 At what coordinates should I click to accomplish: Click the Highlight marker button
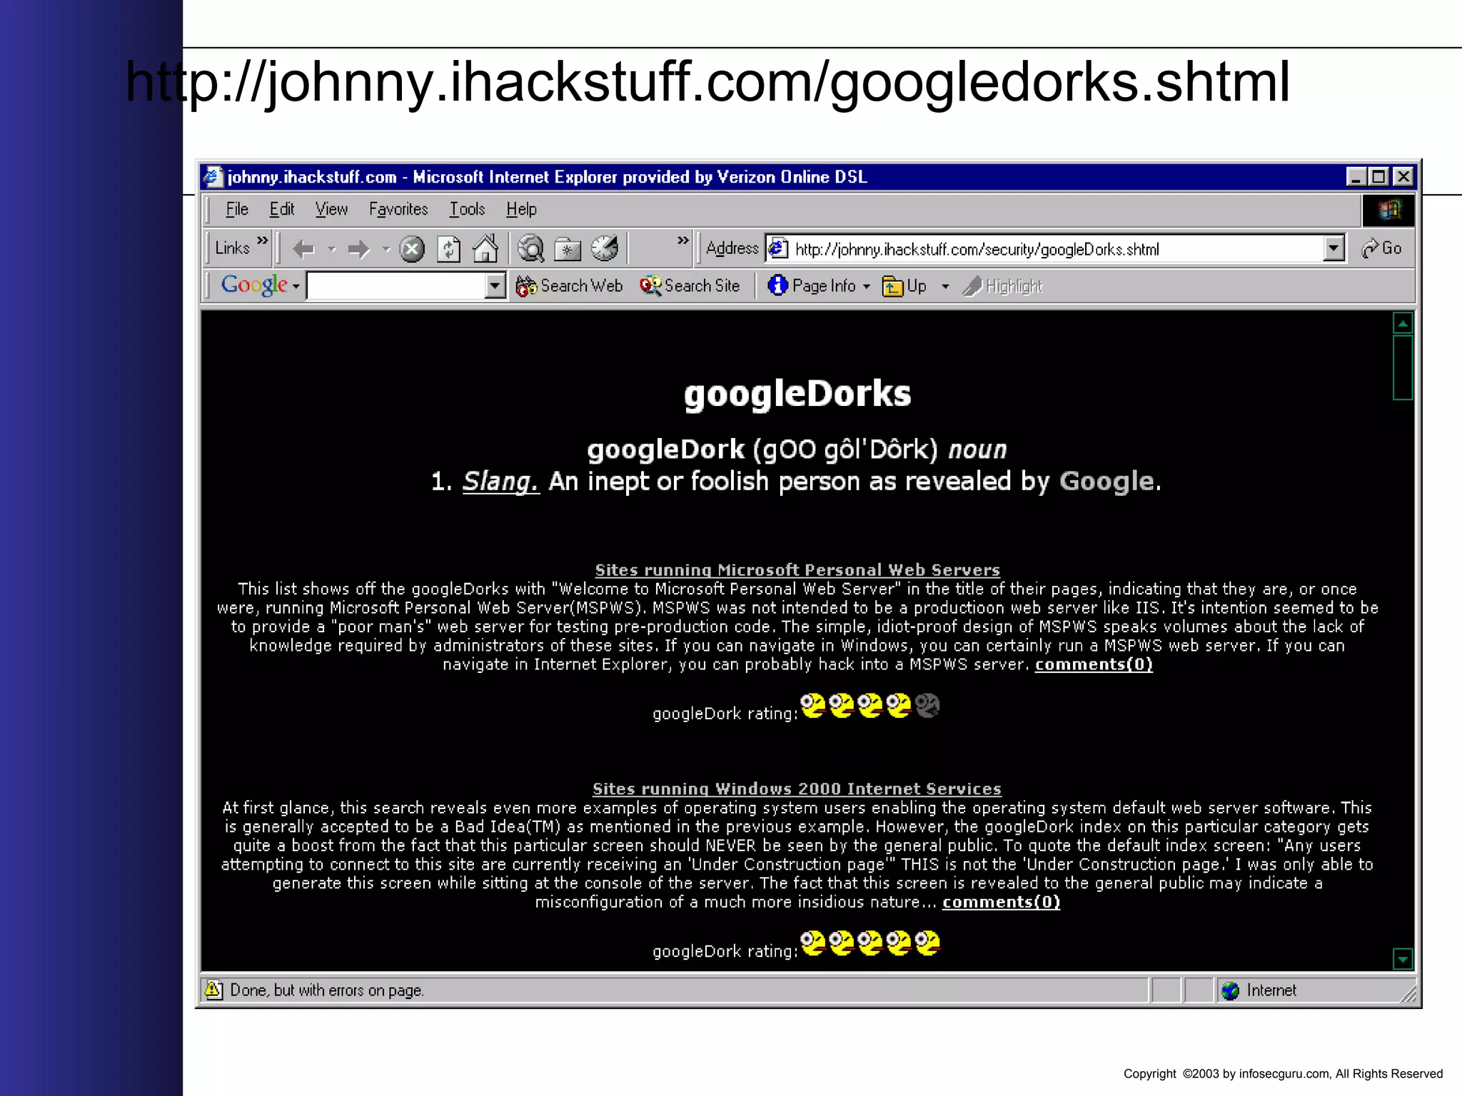click(1002, 286)
